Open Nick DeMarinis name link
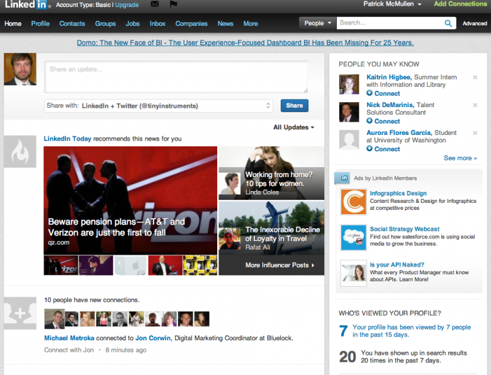 click(390, 105)
